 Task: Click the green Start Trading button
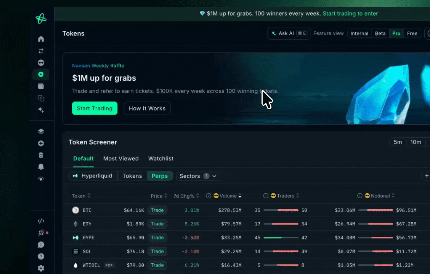point(95,108)
